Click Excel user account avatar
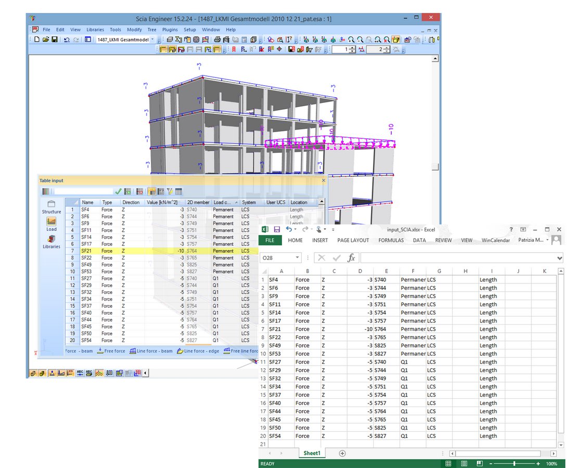The width and height of the screenshot is (574, 468). 556,240
